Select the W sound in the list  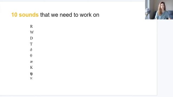[x=32, y=32]
